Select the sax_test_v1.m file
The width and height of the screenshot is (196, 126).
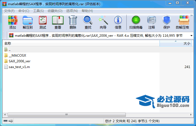[x=19, y=67]
